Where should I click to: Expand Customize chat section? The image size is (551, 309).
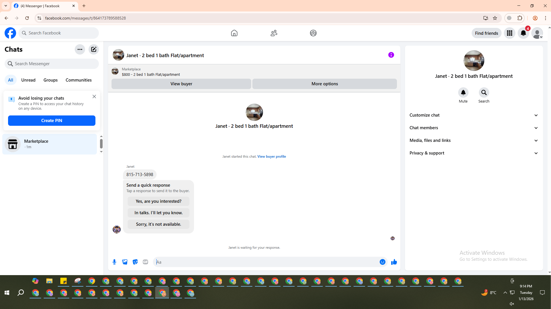tap(474, 115)
